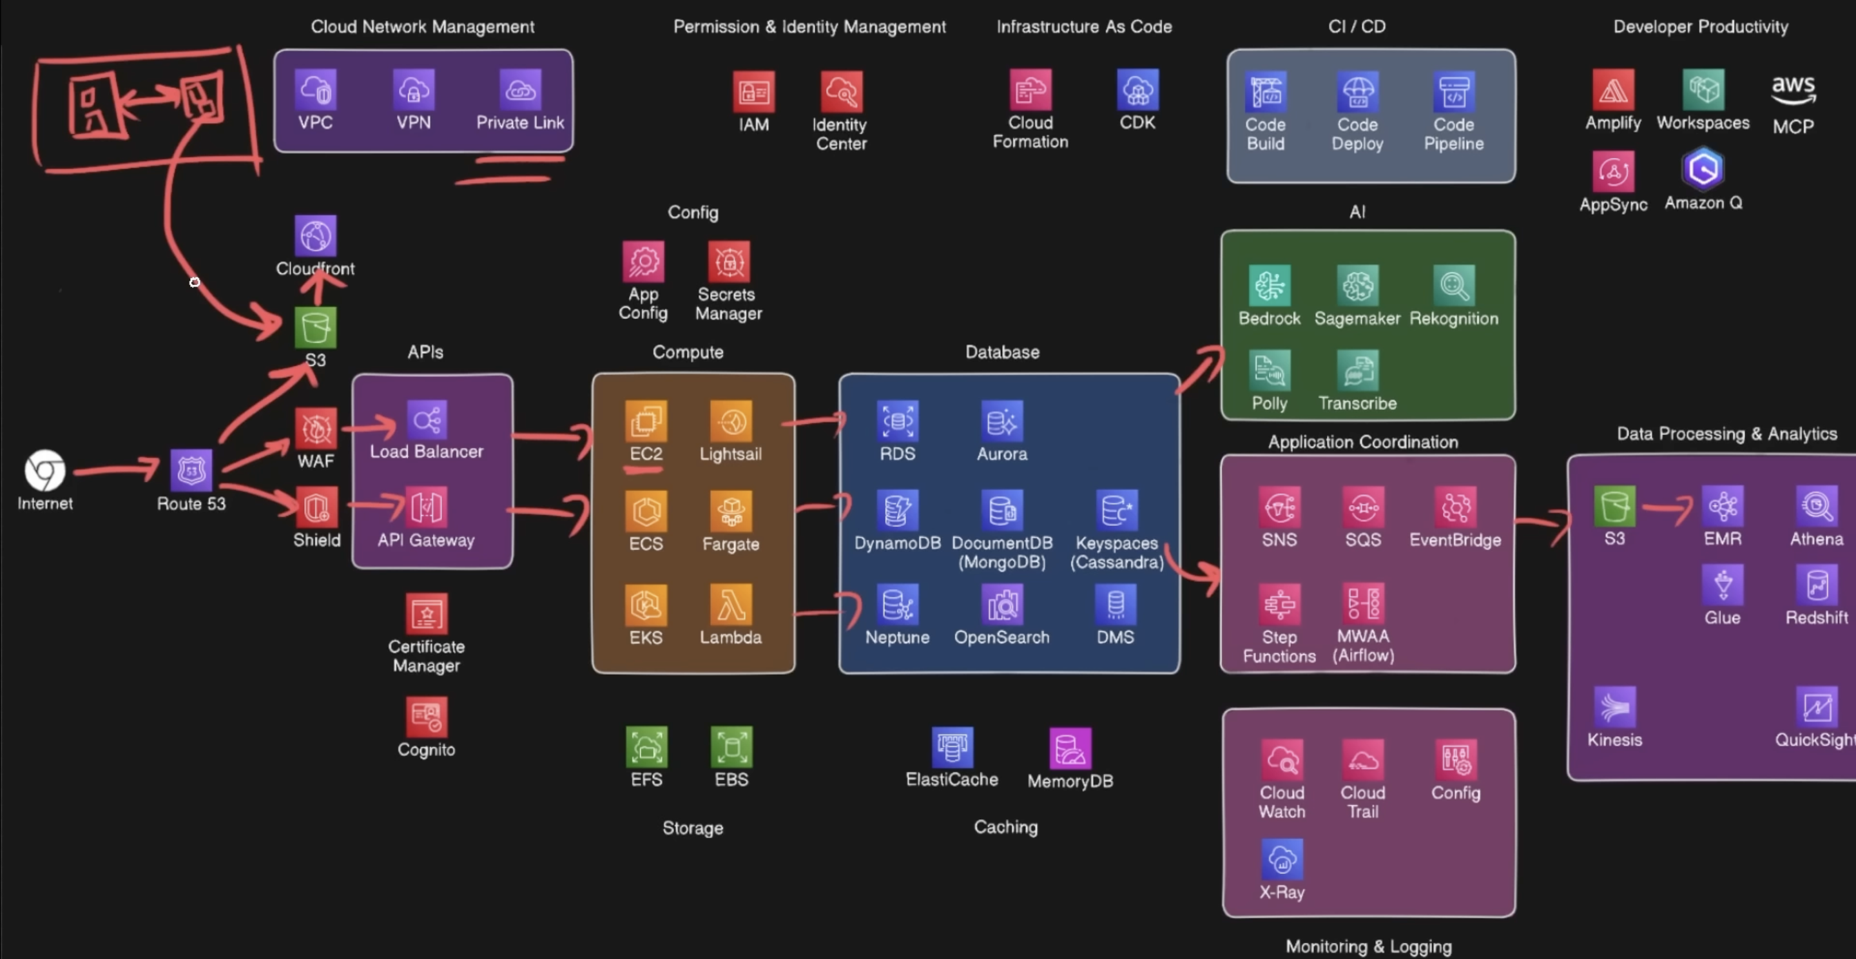Select the API Gateway icon
The height and width of the screenshot is (959, 1856).
click(426, 508)
